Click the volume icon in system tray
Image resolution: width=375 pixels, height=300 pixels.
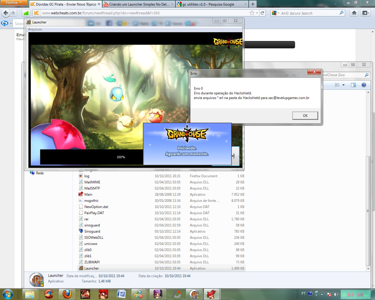(x=336, y=294)
